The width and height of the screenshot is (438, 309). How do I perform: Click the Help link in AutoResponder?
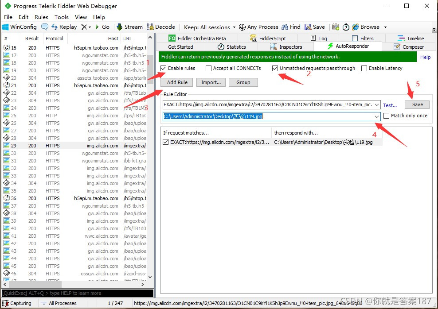click(x=426, y=57)
